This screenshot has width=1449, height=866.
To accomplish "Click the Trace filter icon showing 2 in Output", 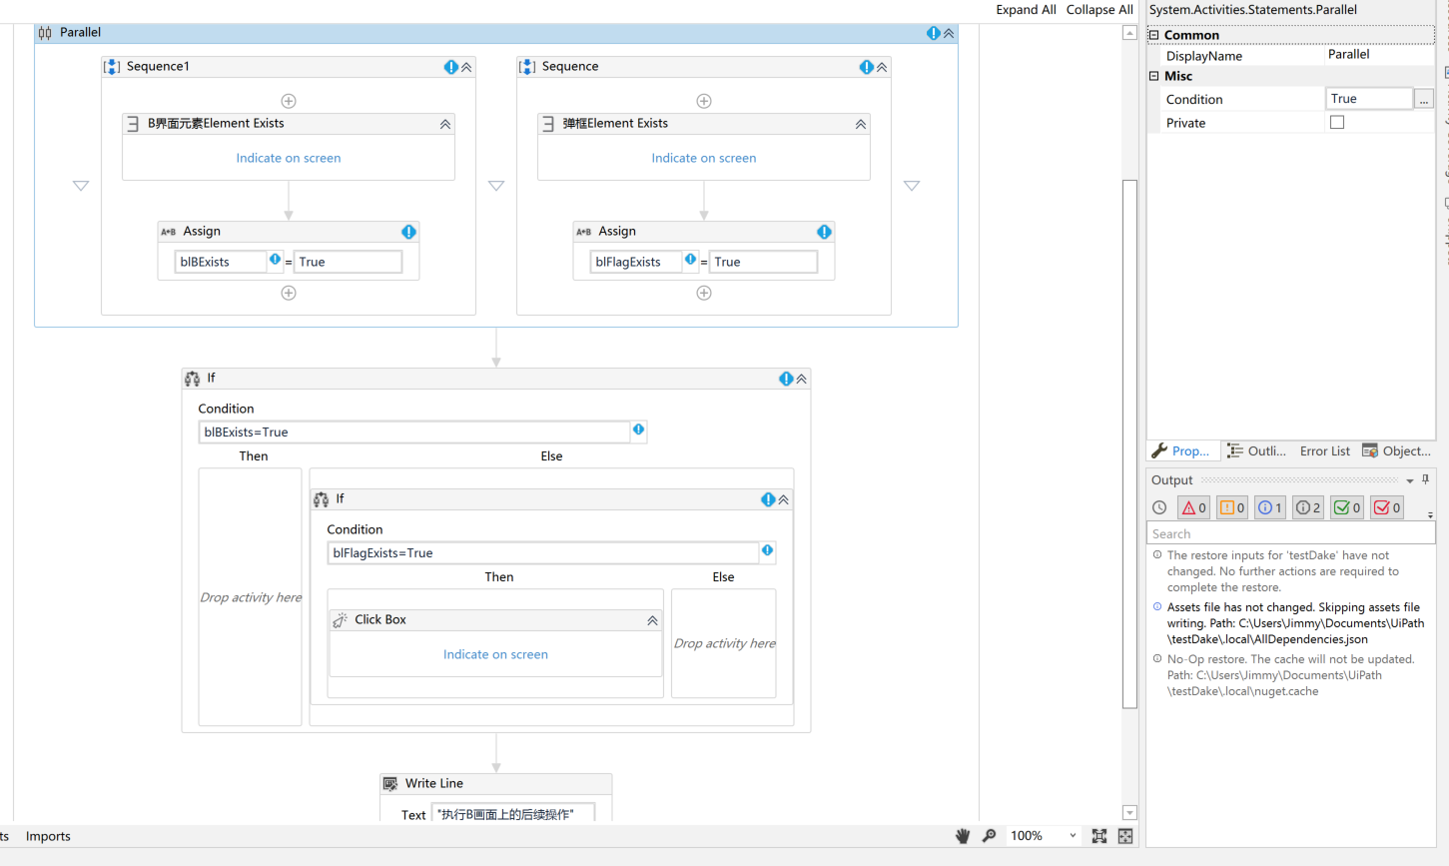I will (x=1307, y=507).
